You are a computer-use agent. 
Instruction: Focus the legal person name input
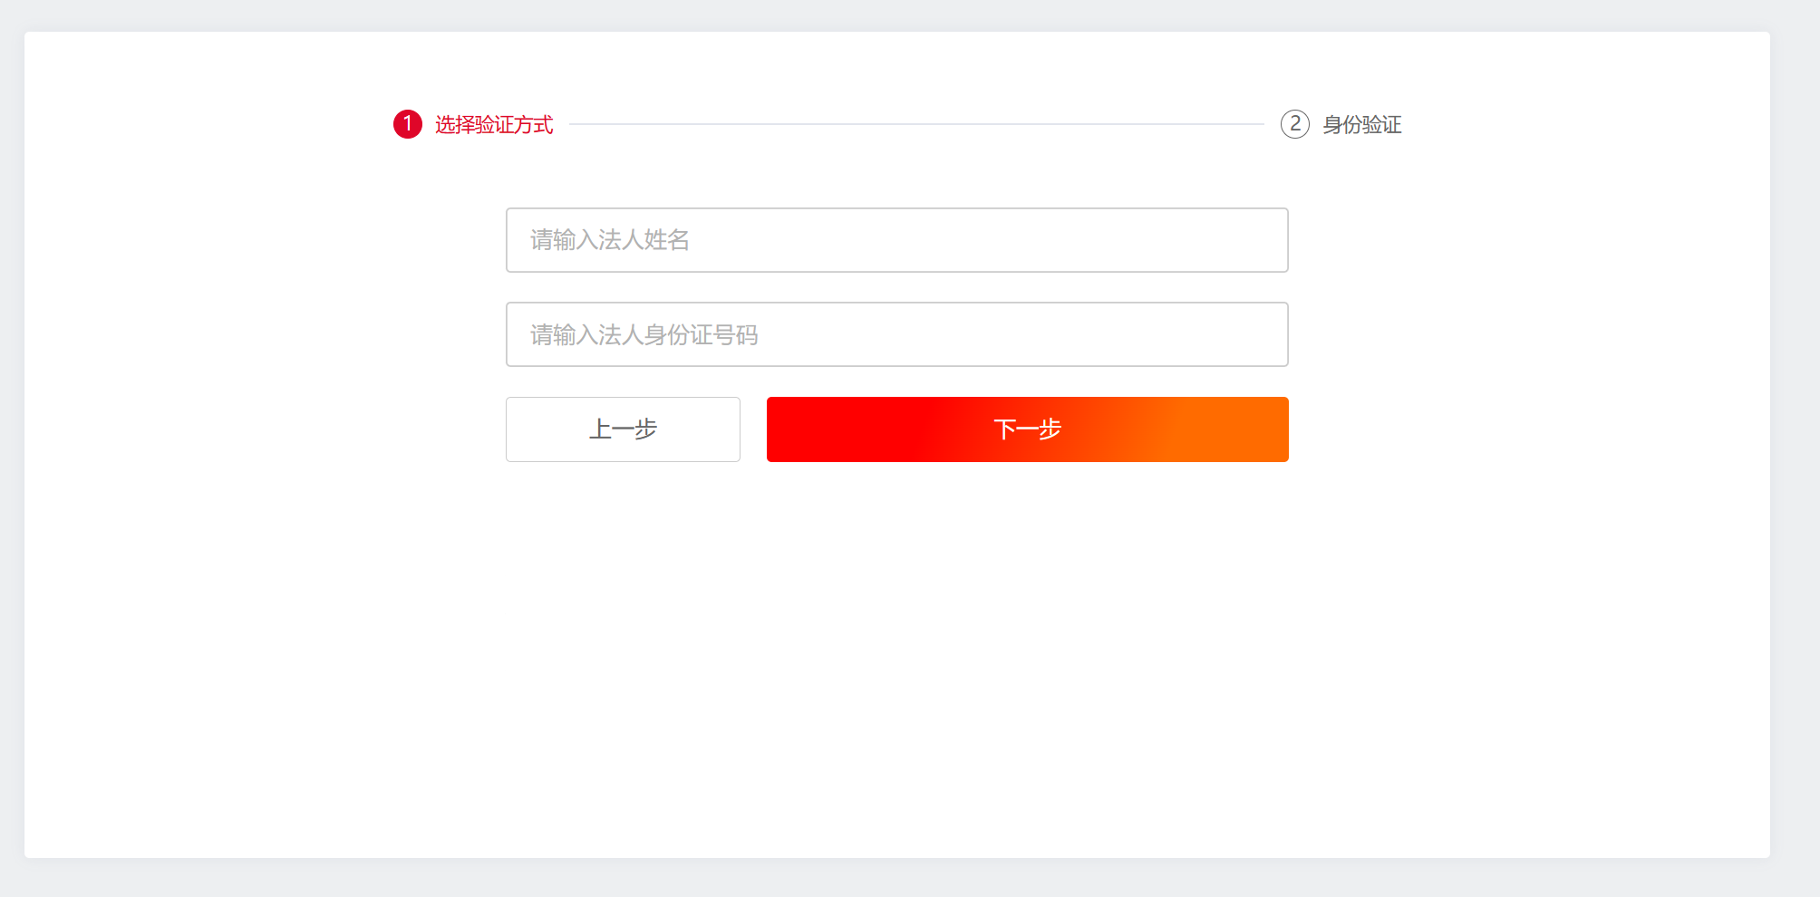pos(896,240)
